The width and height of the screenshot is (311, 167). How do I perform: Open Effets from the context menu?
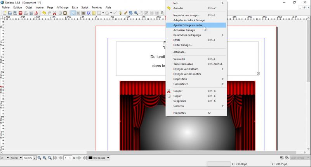pyautogui.click(x=196, y=40)
